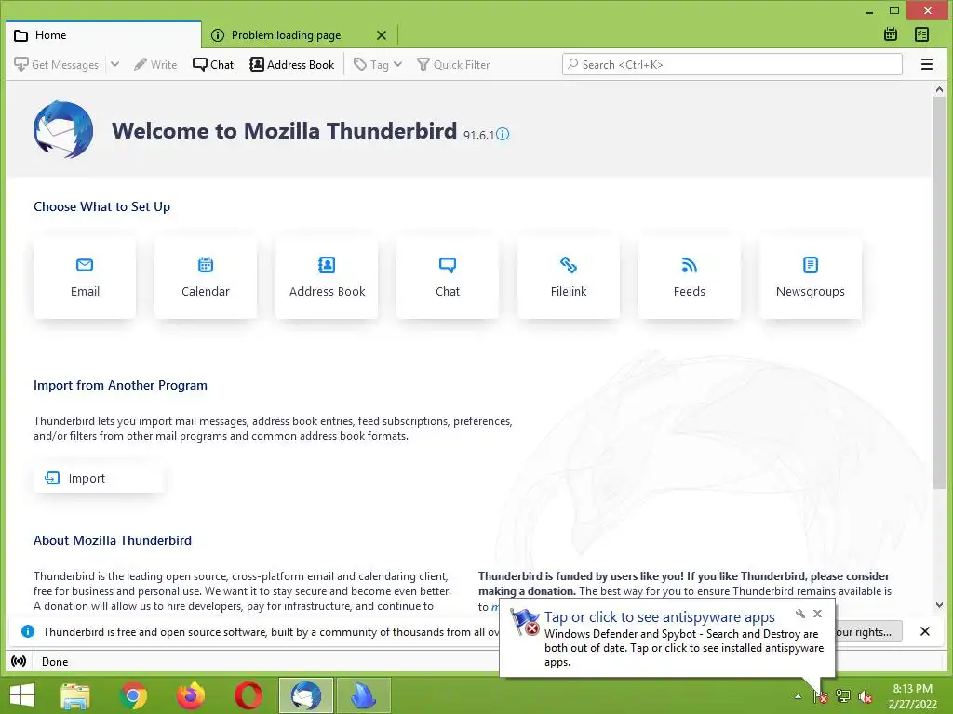Click the network tray icon
This screenshot has width=953, height=714.
point(843,696)
